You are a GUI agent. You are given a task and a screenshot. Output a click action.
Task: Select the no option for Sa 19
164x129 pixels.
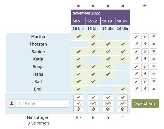tap(108, 109)
